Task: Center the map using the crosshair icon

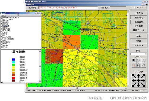Action: 139,81
